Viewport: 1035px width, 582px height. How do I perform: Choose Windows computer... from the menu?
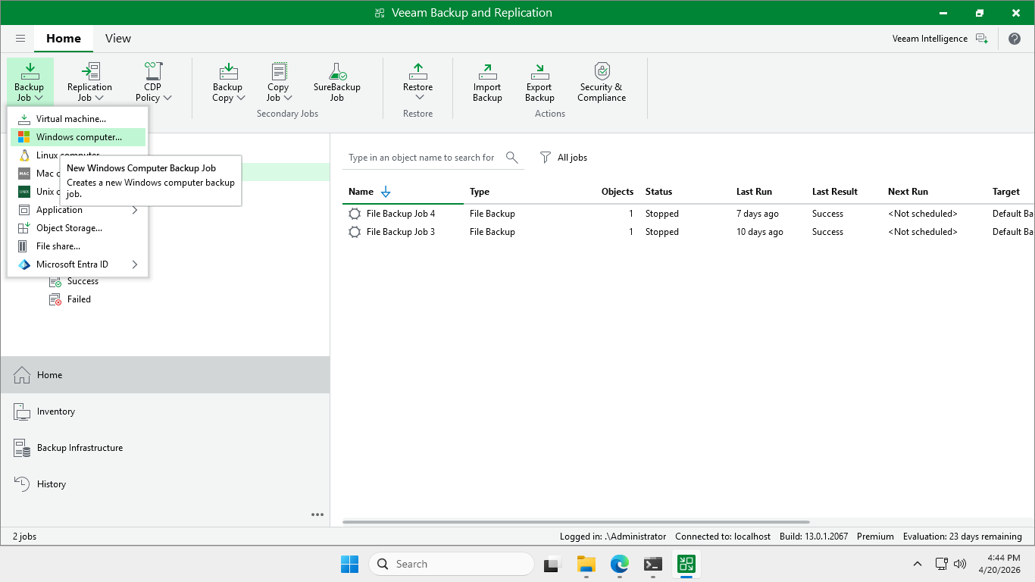click(77, 137)
